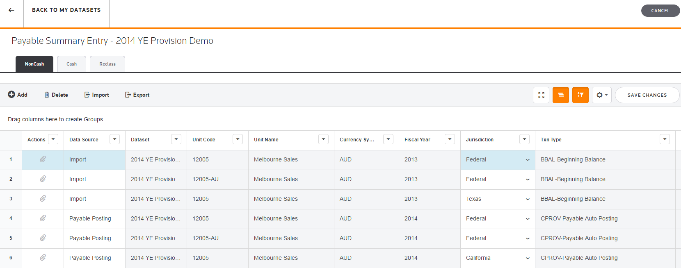Viewport: 681px width, 268px height.
Task: Open the Fiscal Year column header menu
Action: (x=450, y=139)
